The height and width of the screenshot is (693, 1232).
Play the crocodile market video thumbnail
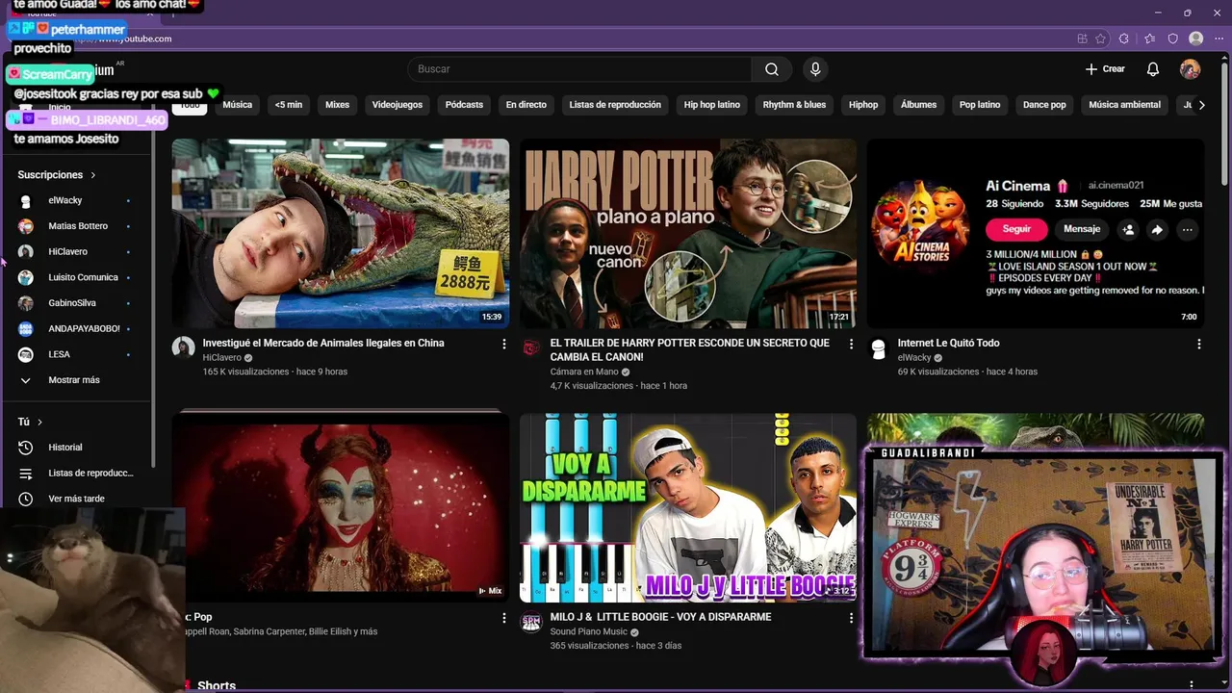tap(341, 233)
